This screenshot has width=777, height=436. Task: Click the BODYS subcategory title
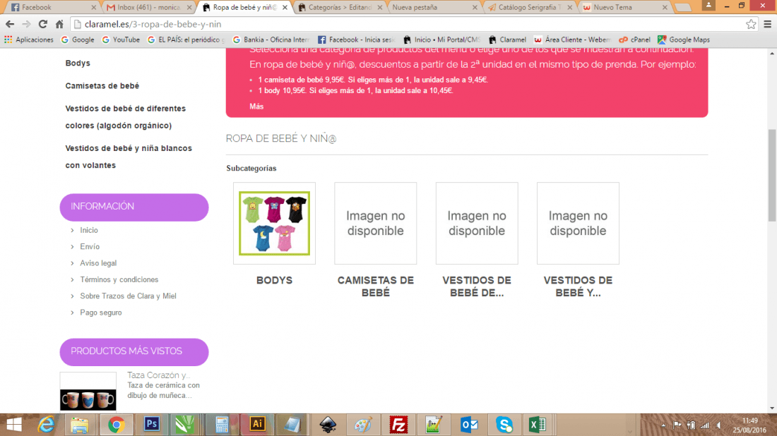pos(275,280)
